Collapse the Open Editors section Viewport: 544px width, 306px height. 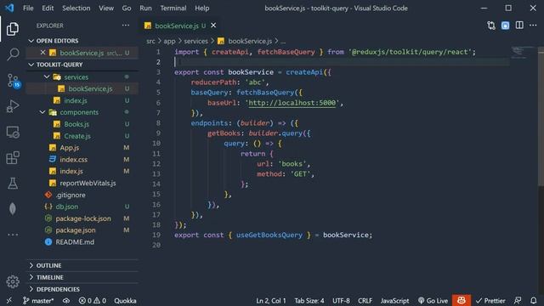[x=83, y=41]
